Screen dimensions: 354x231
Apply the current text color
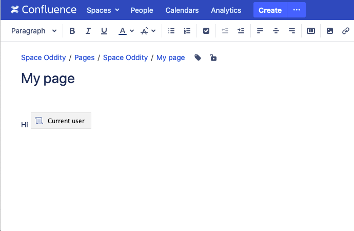pos(123,31)
